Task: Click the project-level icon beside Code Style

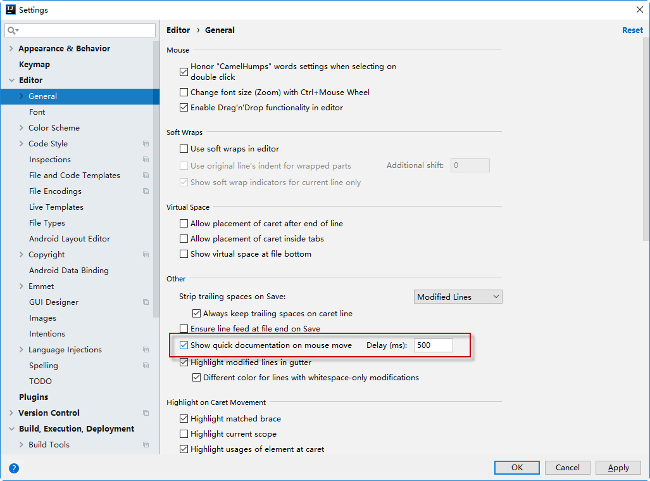Action: pyautogui.click(x=146, y=144)
